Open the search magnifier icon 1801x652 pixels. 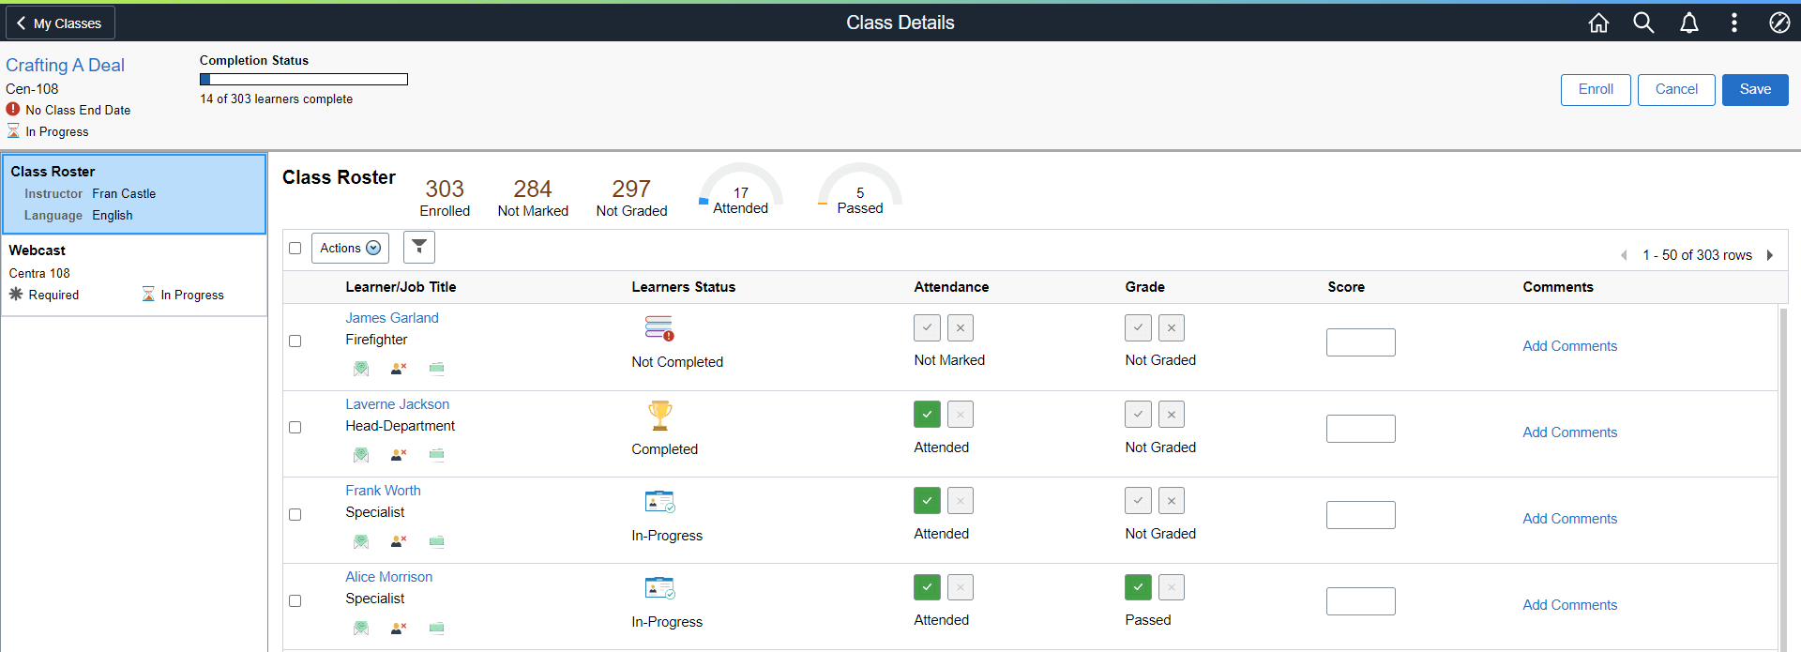(x=1643, y=23)
